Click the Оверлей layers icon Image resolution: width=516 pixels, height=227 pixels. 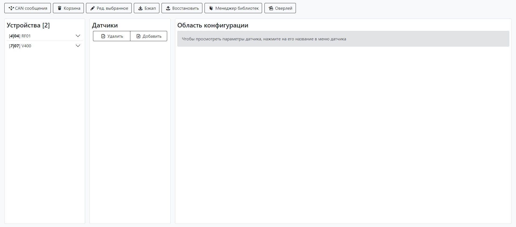pos(271,8)
